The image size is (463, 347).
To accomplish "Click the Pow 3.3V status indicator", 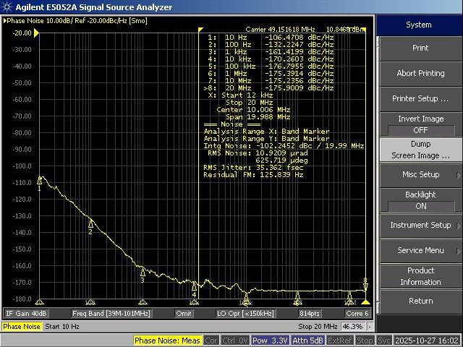I will point(269,340).
